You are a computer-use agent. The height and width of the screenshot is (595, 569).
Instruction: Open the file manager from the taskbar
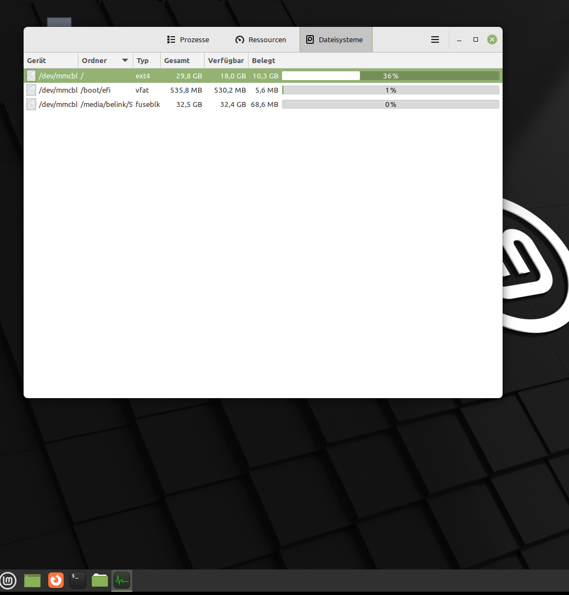coord(100,580)
